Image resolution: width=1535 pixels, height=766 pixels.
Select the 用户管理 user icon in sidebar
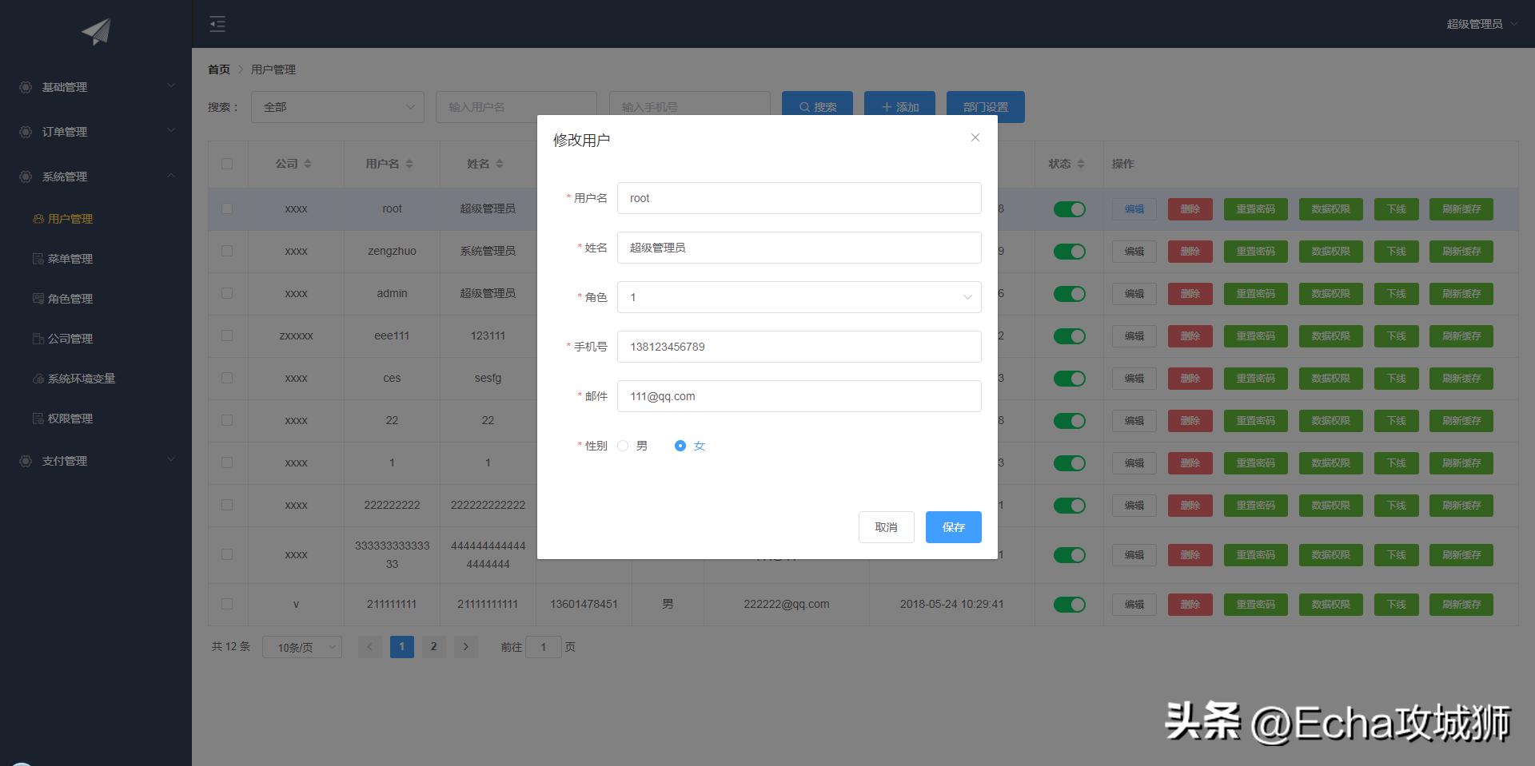click(x=38, y=218)
